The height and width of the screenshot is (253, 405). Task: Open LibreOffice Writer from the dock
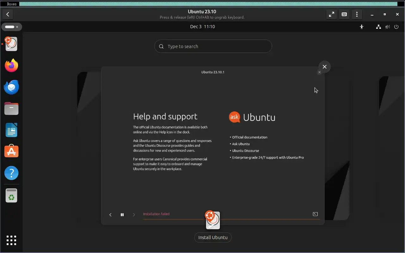11,130
